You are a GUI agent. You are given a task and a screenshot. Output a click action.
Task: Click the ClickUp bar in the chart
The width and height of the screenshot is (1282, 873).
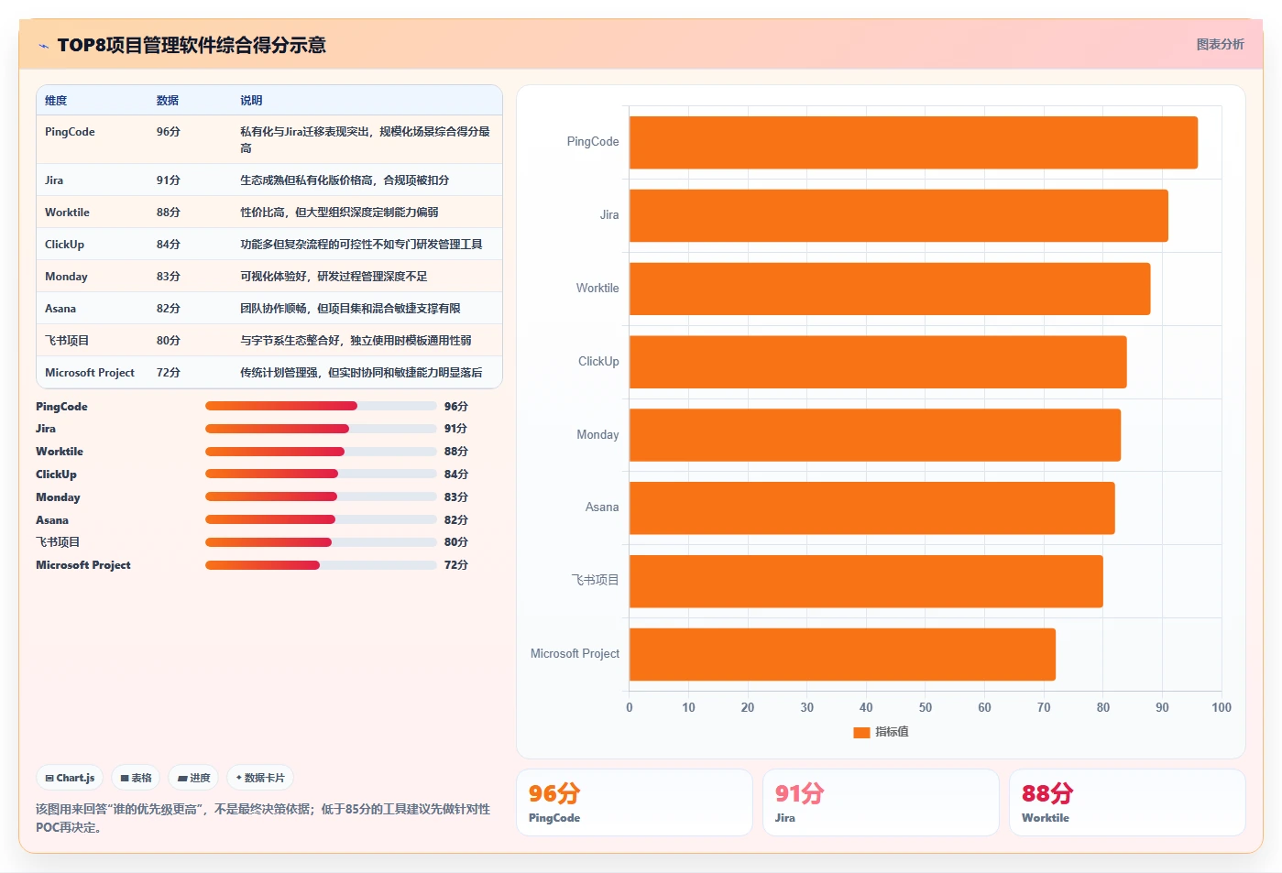(x=878, y=362)
